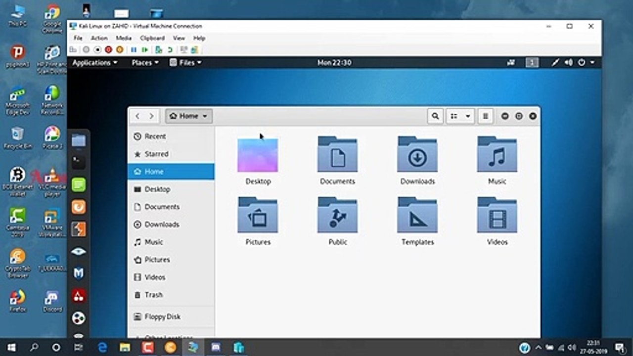Open the Documents folder icon in file view
The height and width of the screenshot is (356, 633).
337,154
